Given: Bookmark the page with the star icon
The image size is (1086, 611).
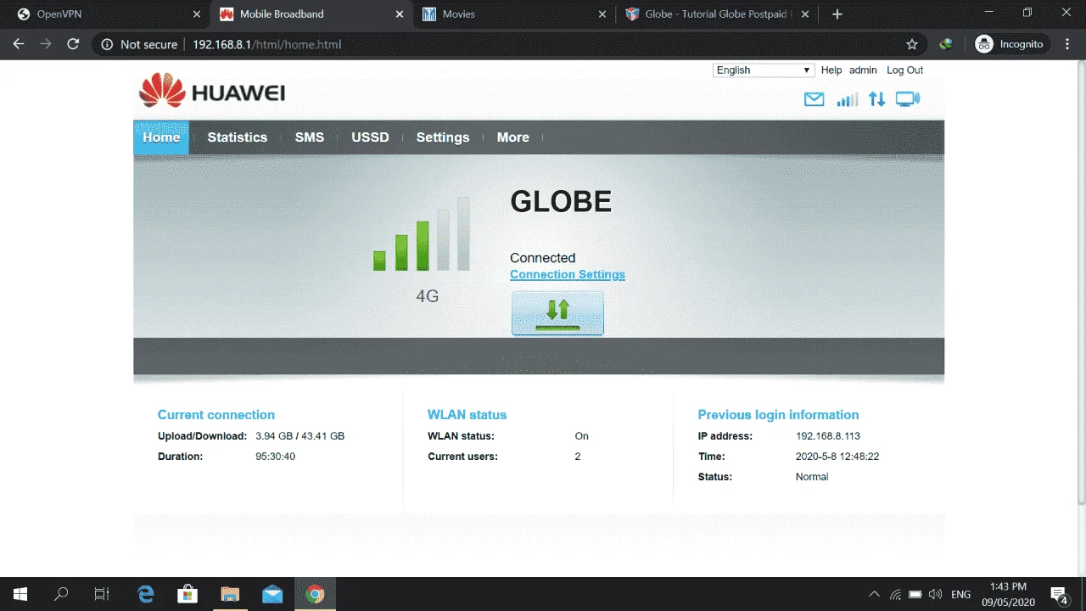Looking at the screenshot, I should coord(912,44).
